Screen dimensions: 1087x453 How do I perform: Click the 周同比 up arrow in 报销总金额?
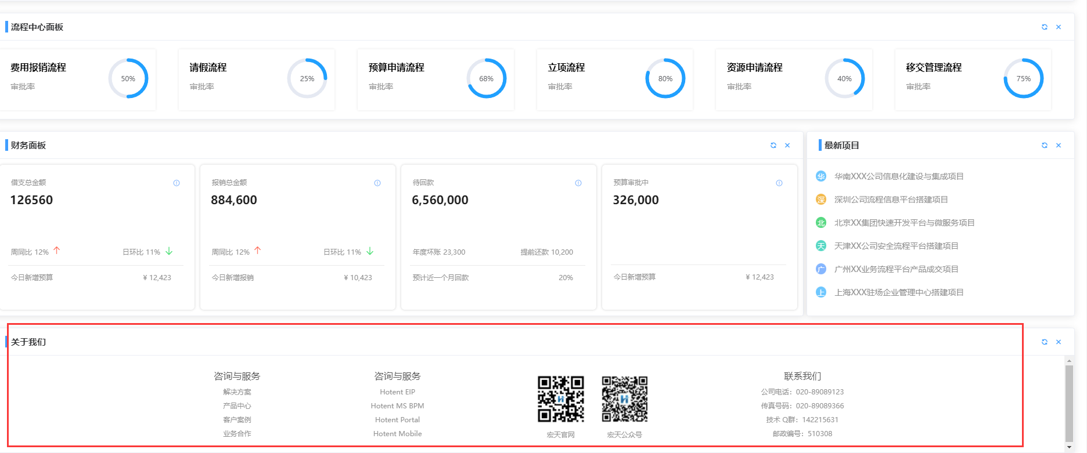pyautogui.click(x=258, y=251)
